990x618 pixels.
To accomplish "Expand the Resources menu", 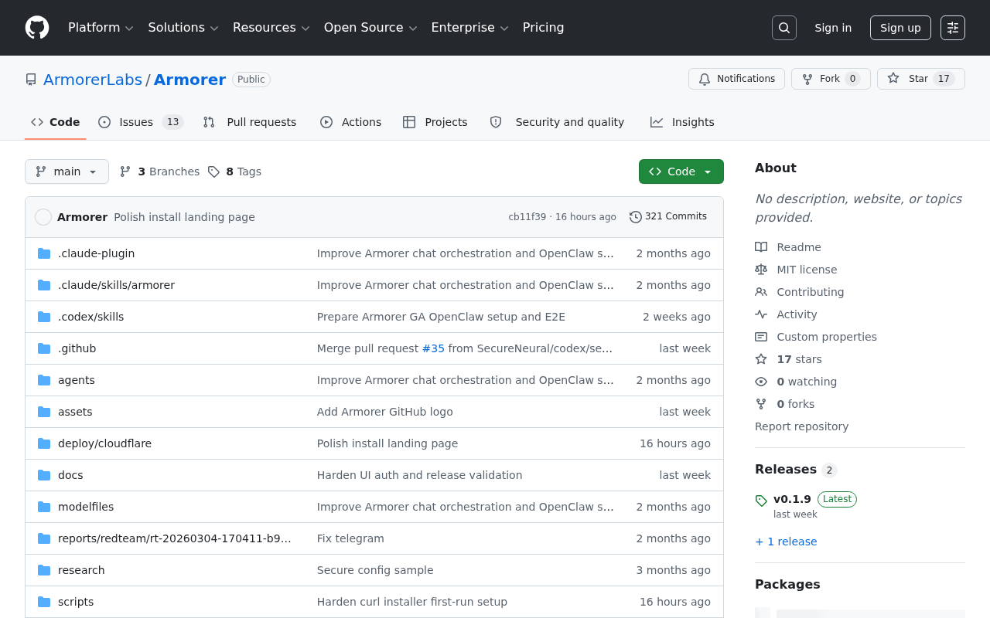I will [271, 28].
